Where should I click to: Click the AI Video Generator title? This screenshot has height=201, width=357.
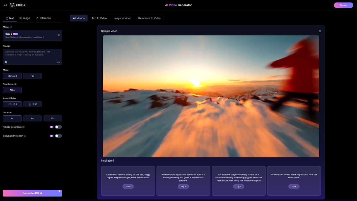[178, 5]
